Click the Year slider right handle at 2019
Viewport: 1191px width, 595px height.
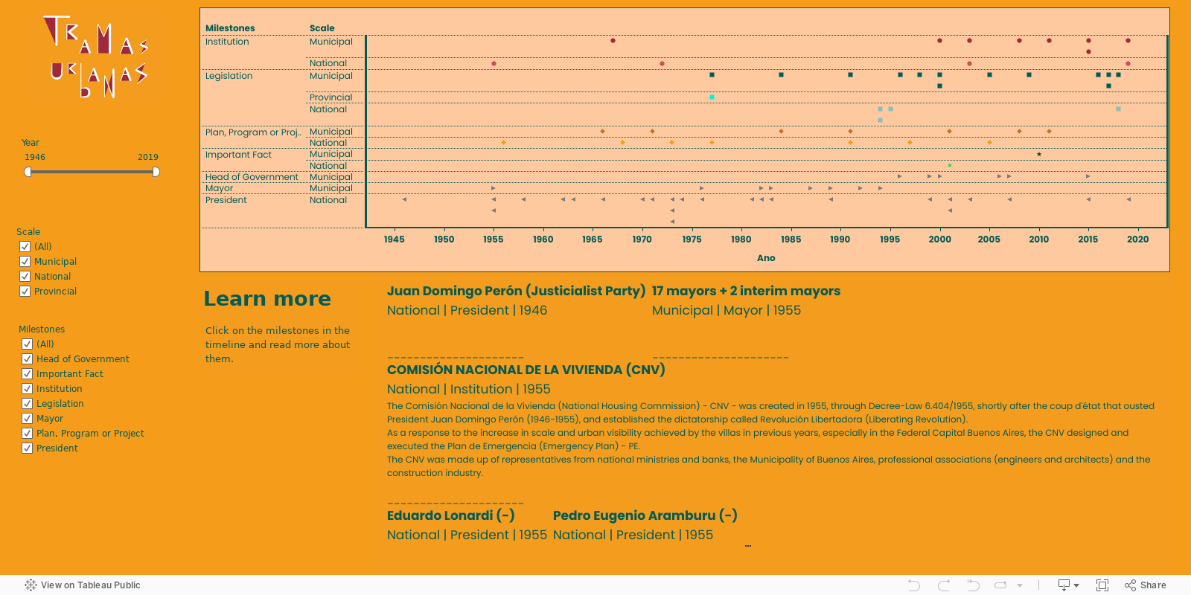click(x=156, y=172)
